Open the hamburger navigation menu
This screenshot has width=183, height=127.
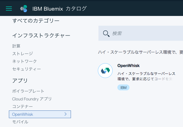(x=9, y=9)
